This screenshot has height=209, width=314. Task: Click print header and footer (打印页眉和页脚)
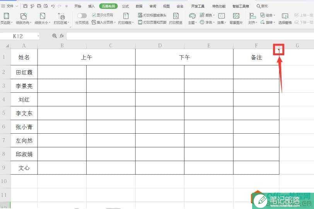[x=152, y=22]
